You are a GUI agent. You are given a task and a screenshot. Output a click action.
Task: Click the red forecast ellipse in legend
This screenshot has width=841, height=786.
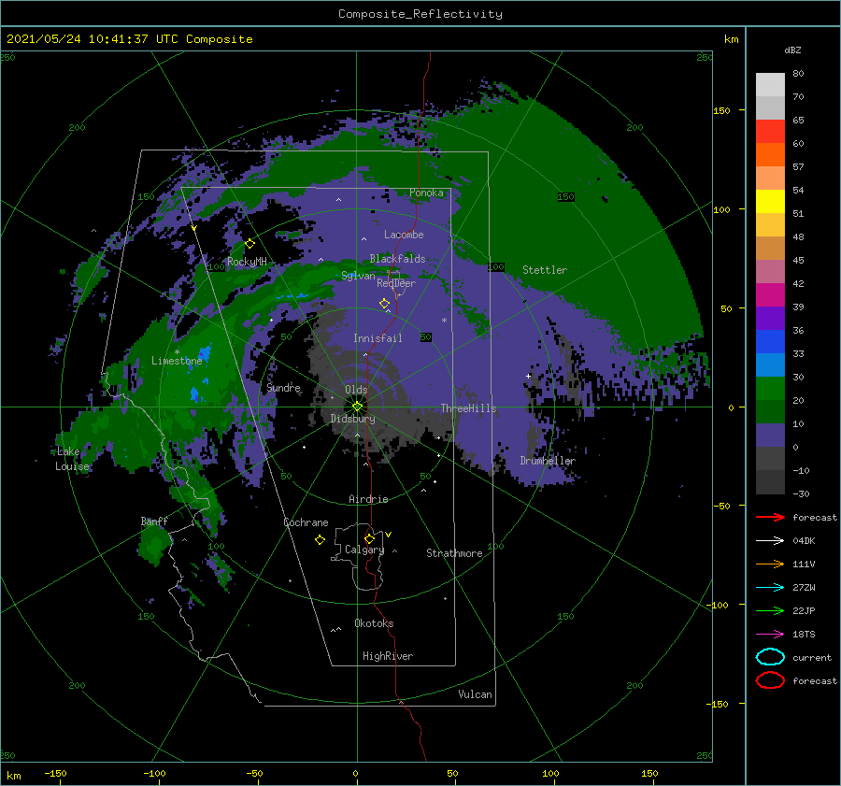click(x=770, y=680)
